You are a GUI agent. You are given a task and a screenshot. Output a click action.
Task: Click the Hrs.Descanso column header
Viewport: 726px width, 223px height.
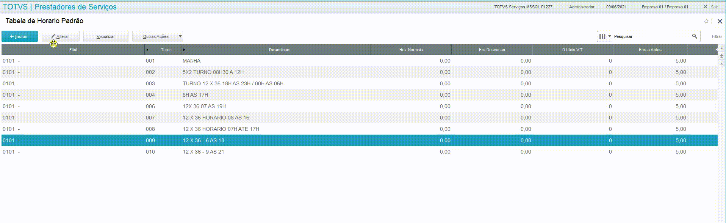(492, 50)
